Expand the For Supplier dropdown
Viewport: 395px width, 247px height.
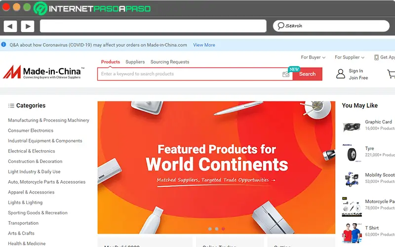(350, 57)
